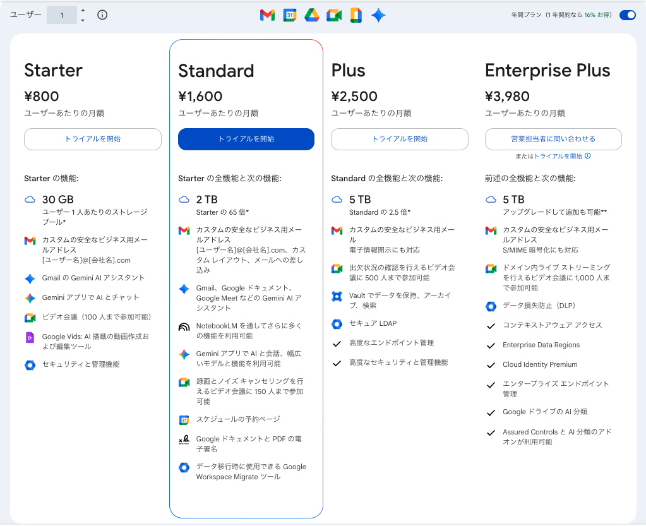Click icon beside Workspace Migrate ツール
Viewport: 646px width, 526px height.
click(x=184, y=467)
